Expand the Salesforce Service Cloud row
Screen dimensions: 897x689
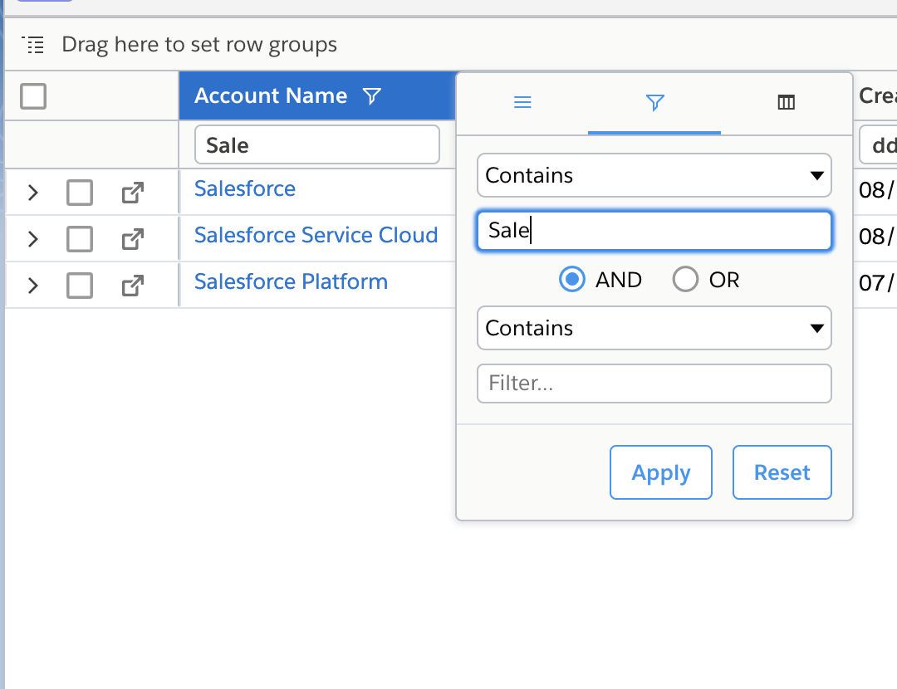[x=33, y=239]
